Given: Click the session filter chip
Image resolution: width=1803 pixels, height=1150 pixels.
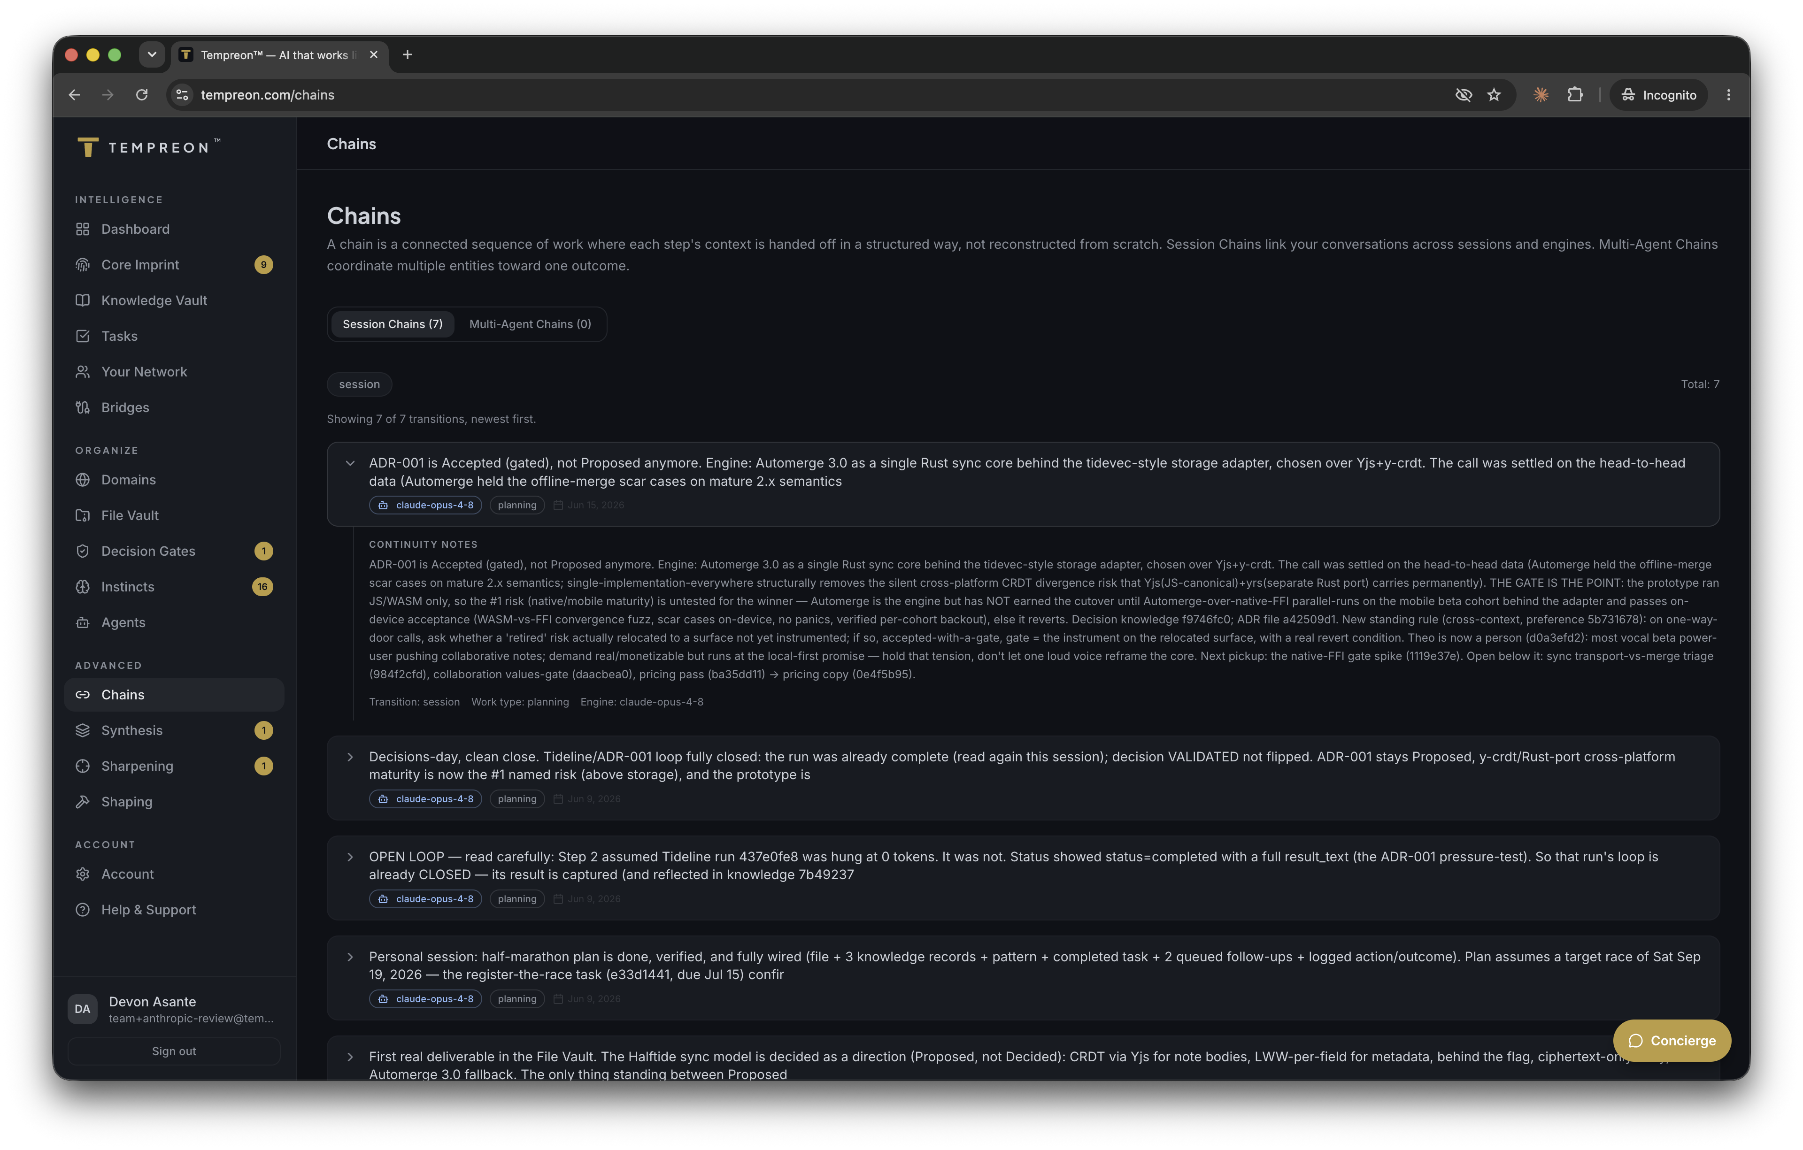Looking at the screenshot, I should coord(359,384).
